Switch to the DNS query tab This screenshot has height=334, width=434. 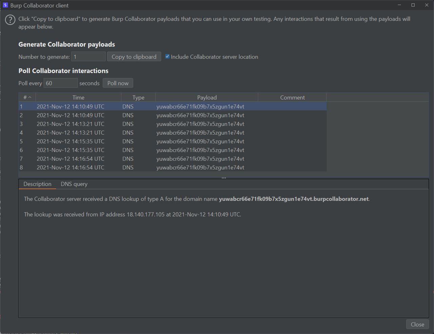[x=74, y=184]
